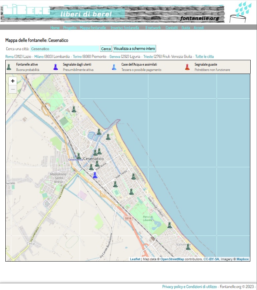Open the Home menu item

pyautogui.click(x=55, y=28)
